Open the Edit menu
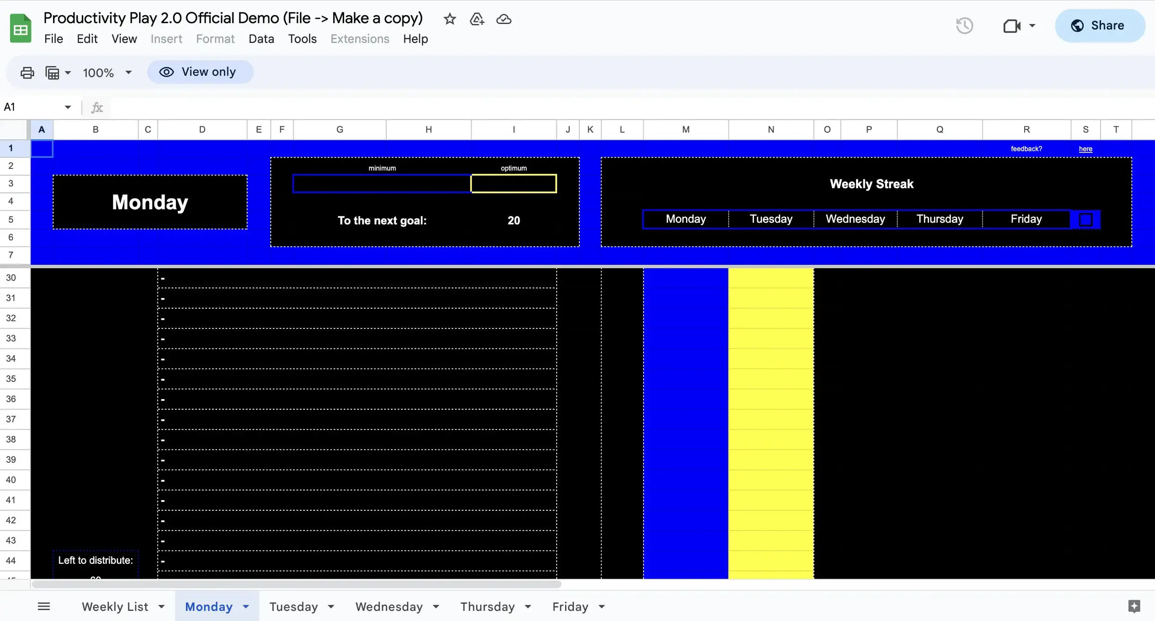 [87, 39]
